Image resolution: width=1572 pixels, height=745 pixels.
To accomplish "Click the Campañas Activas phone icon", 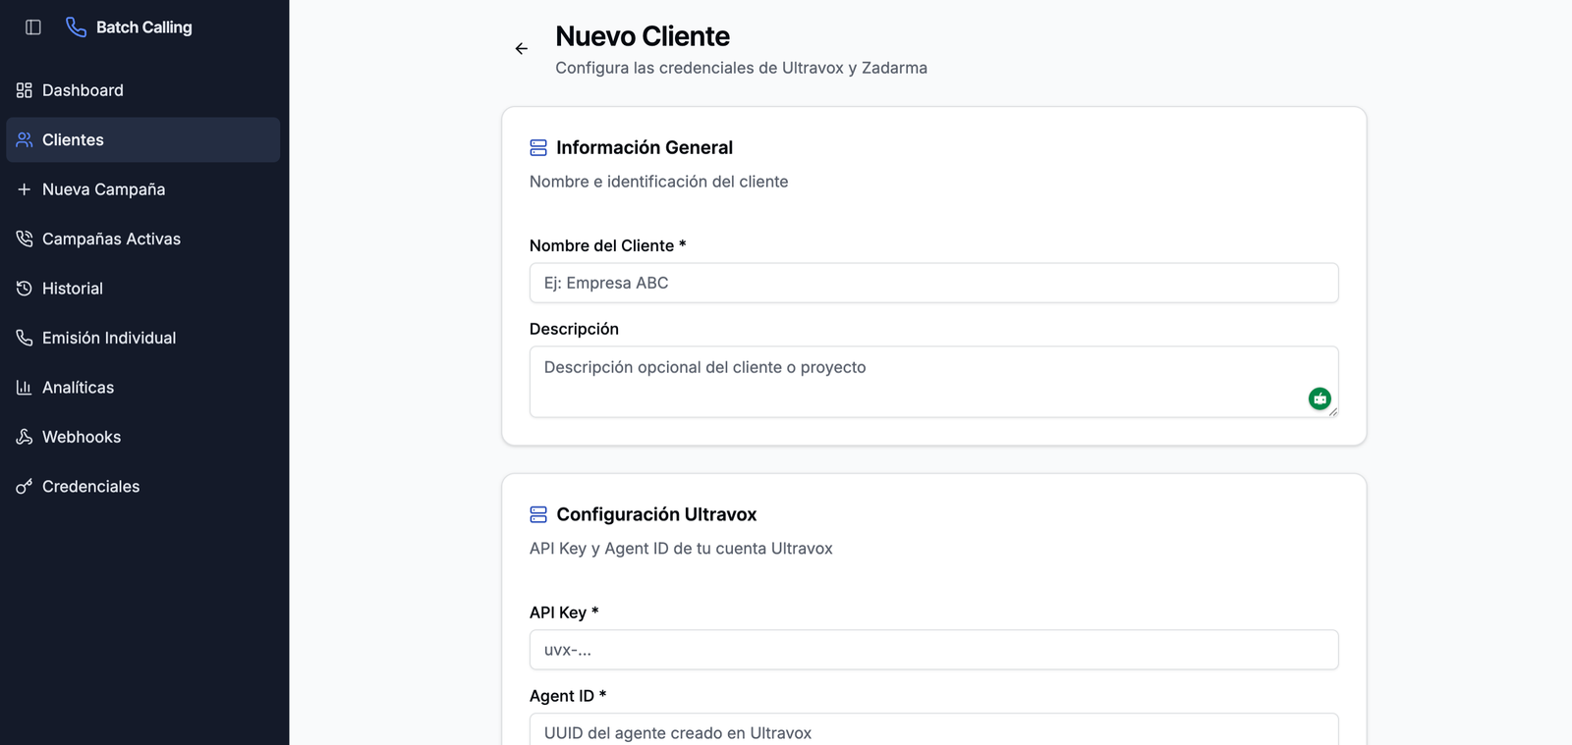I will [25, 239].
